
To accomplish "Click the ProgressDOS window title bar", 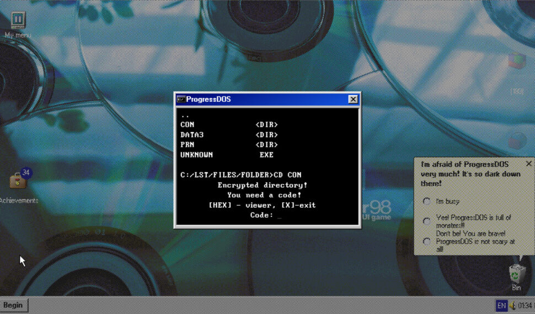I will (265, 99).
